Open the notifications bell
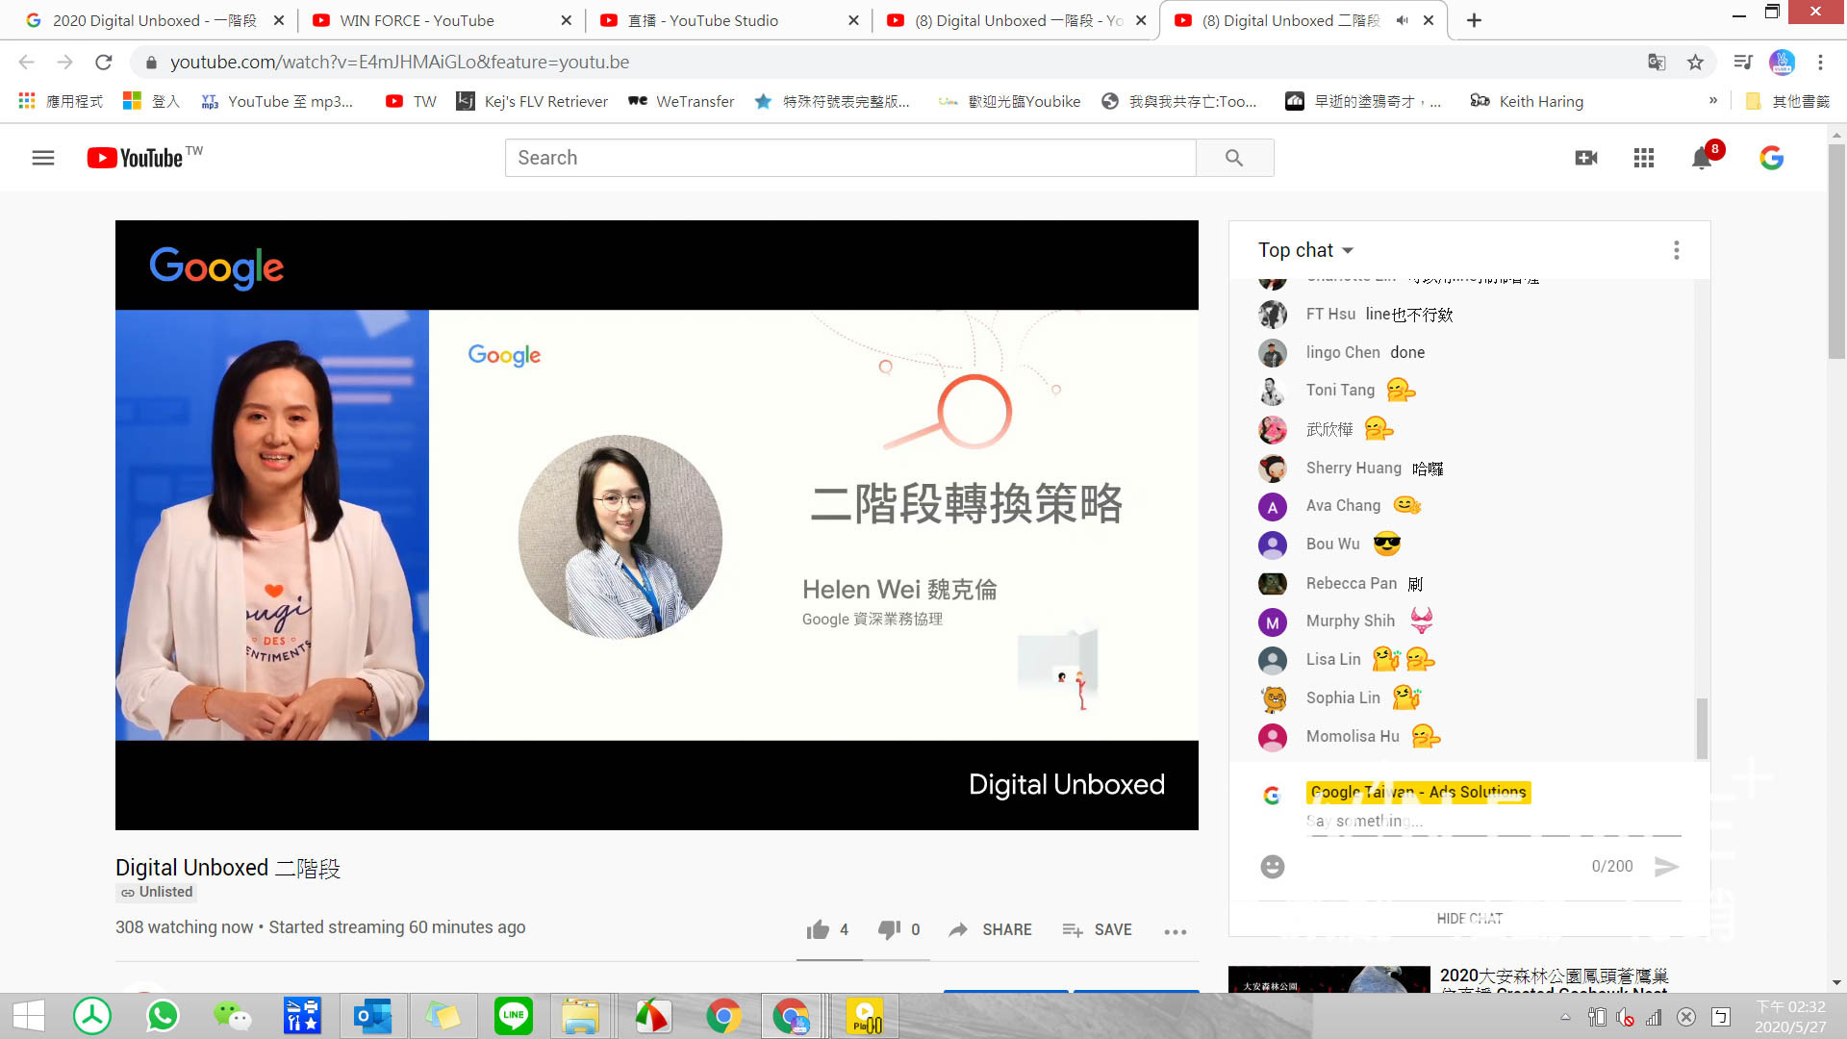Screen dimensions: 1847x1039 coord(1702,159)
